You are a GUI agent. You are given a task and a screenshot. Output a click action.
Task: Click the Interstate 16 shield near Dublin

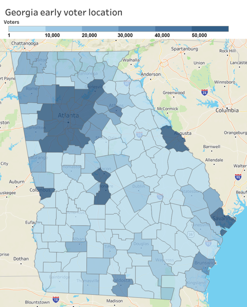[x=160, y=197]
